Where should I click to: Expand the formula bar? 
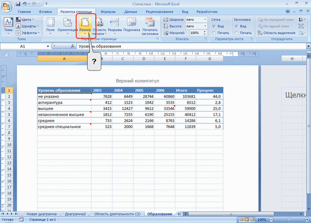pyautogui.click(x=308, y=46)
